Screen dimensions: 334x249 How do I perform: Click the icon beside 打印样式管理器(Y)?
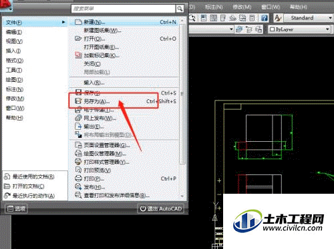tap(78, 162)
